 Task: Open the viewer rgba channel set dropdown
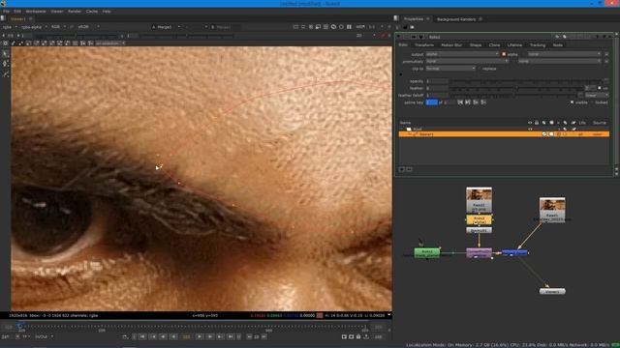(11, 27)
